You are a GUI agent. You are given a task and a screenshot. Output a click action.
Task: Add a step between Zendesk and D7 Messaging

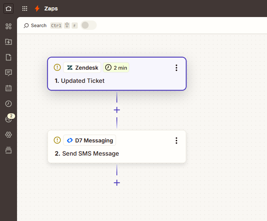coord(117,110)
